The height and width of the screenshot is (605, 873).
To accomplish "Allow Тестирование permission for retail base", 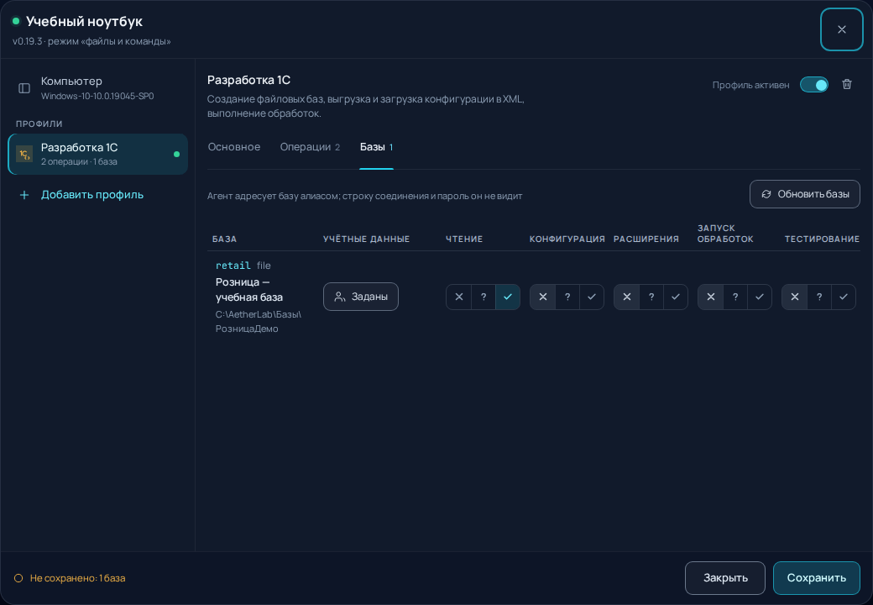I will (x=844, y=297).
